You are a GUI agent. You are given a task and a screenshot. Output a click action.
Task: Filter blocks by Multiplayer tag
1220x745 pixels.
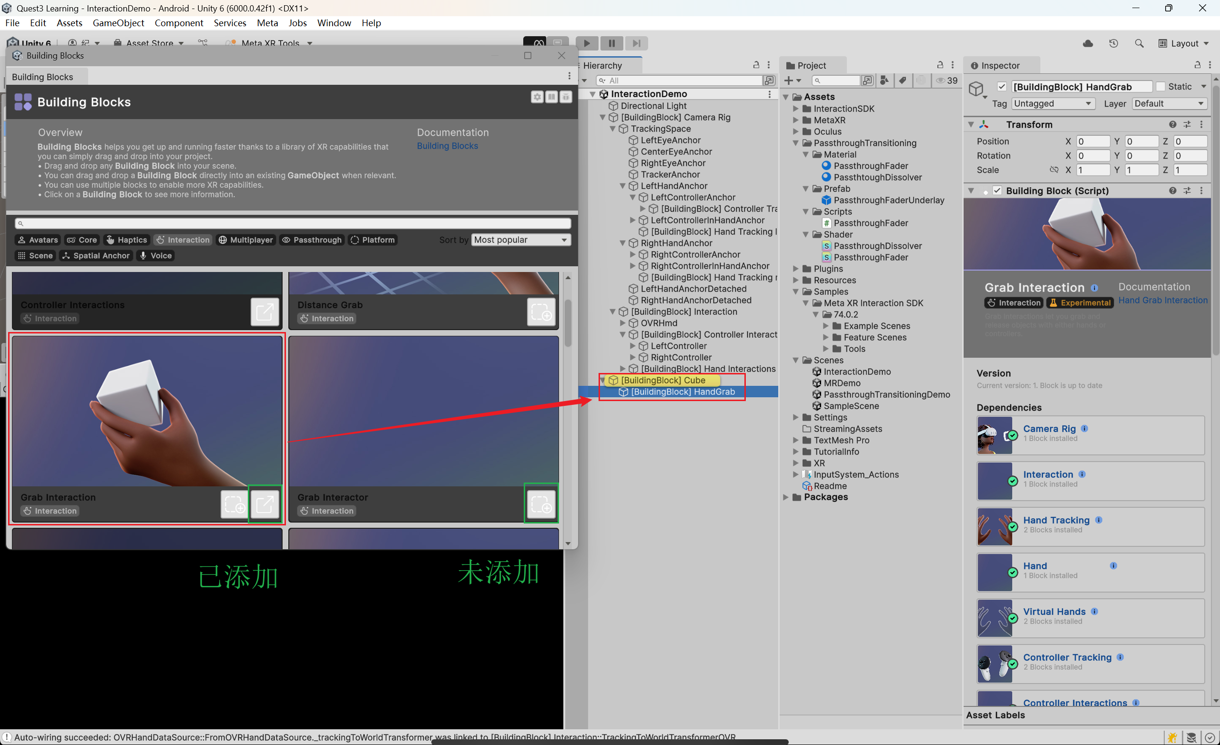tap(245, 240)
